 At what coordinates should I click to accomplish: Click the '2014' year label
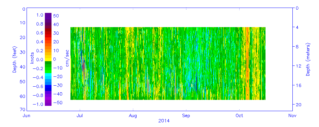pyautogui.click(x=164, y=121)
